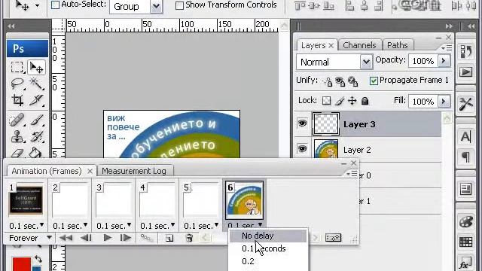Lock image pixels with brush icon
Screen dimensions: 482x271
(x=340, y=101)
